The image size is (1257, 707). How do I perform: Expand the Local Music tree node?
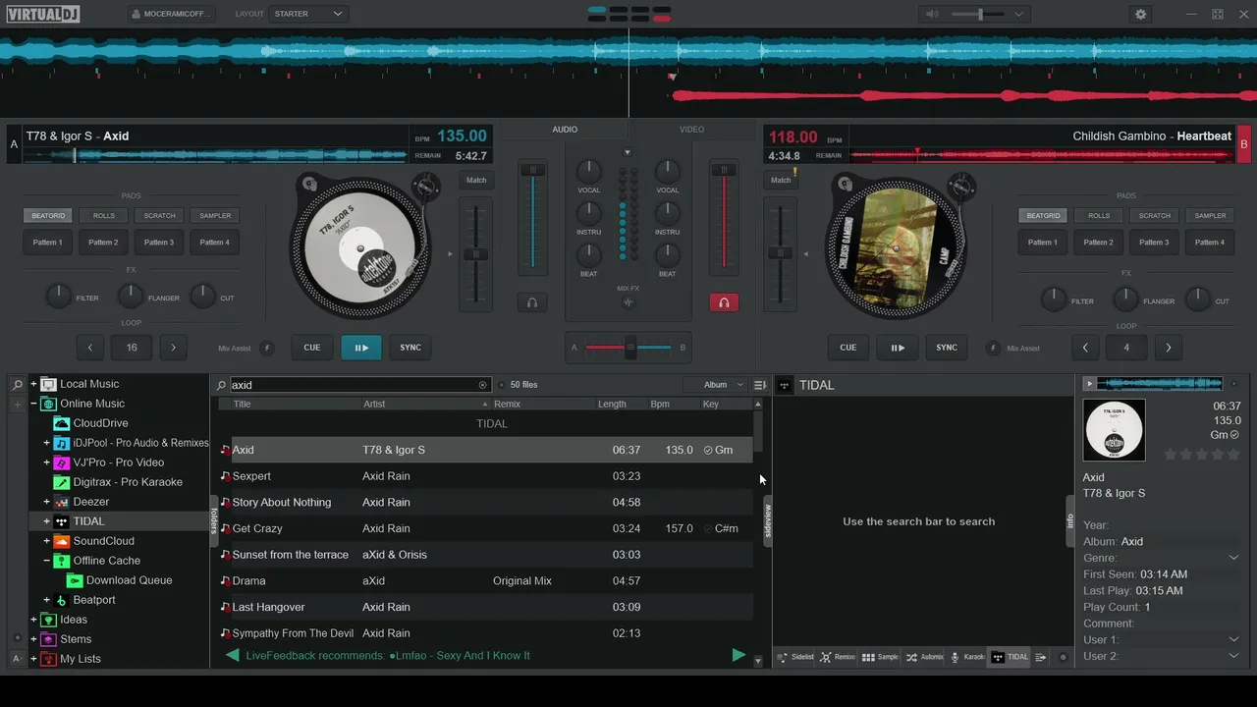tap(33, 384)
